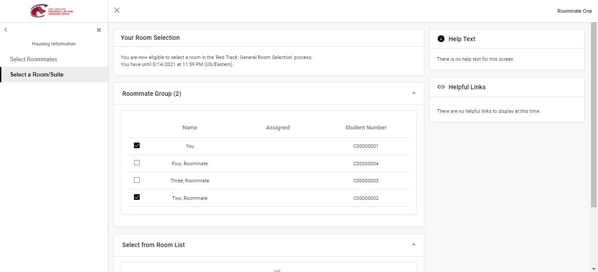Click the Help Text info icon

coord(441,39)
